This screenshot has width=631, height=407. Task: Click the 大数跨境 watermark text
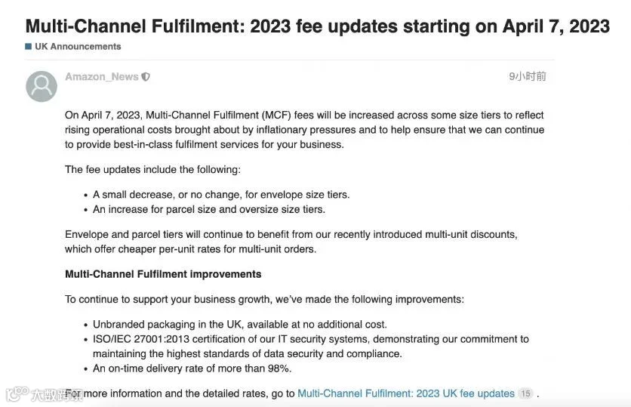coord(57,395)
